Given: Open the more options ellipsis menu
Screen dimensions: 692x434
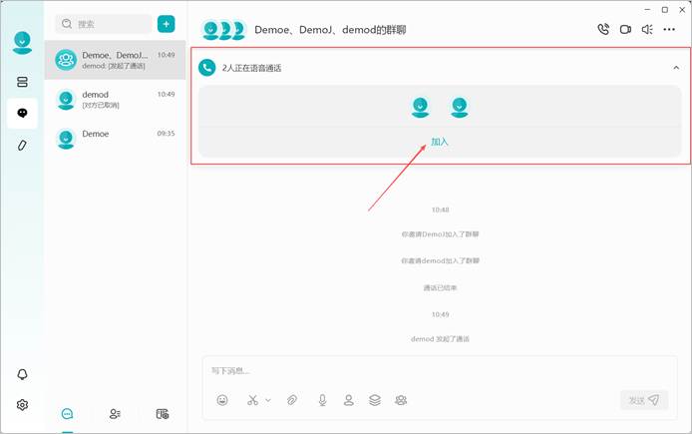Looking at the screenshot, I should coord(669,29).
